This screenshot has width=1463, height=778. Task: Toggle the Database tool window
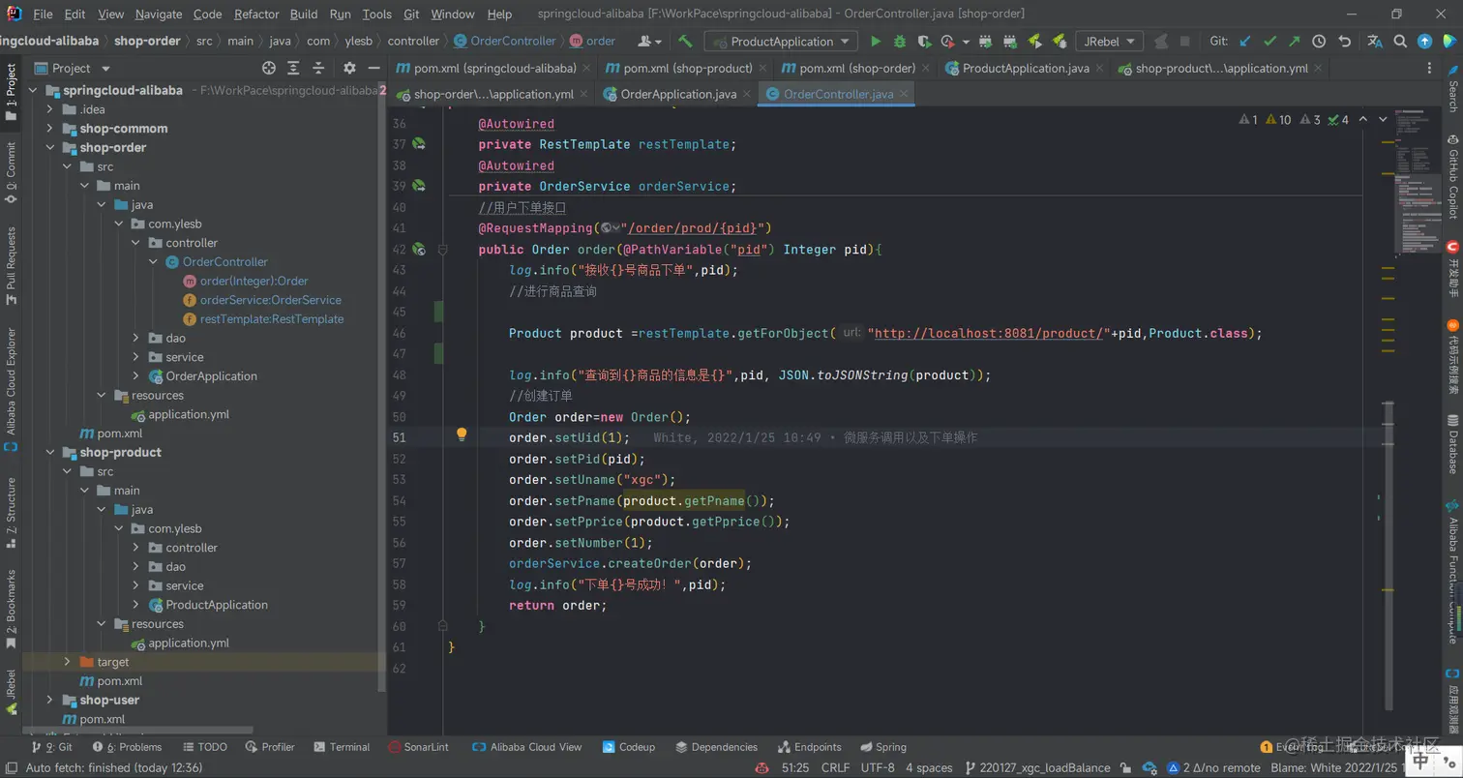click(1452, 444)
